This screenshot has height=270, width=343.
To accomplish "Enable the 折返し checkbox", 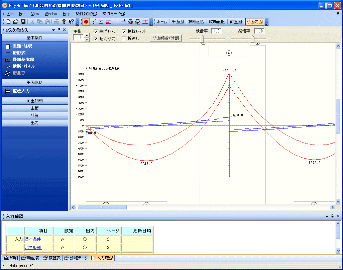I will (x=124, y=39).
